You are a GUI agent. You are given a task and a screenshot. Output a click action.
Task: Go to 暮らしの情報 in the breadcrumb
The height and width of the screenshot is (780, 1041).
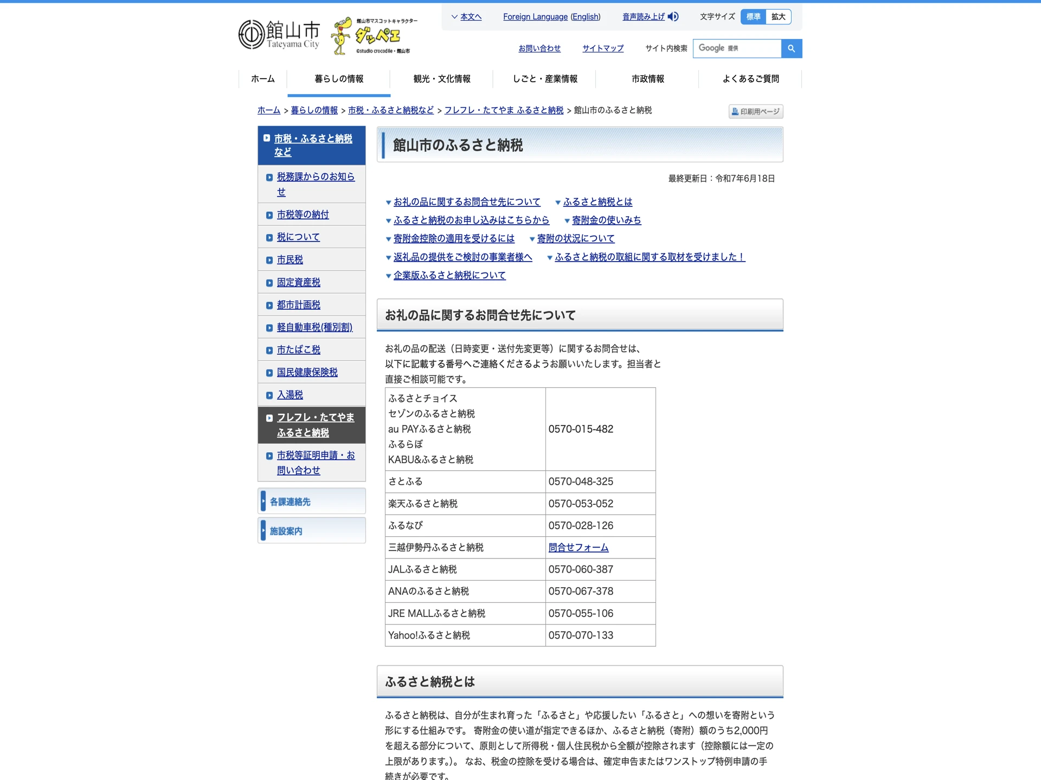[314, 110]
